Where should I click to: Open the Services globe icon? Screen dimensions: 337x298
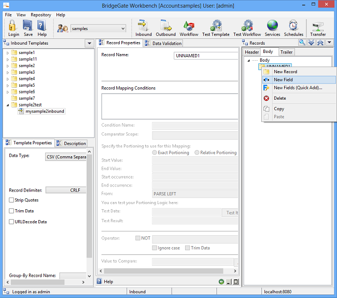tap(272, 25)
